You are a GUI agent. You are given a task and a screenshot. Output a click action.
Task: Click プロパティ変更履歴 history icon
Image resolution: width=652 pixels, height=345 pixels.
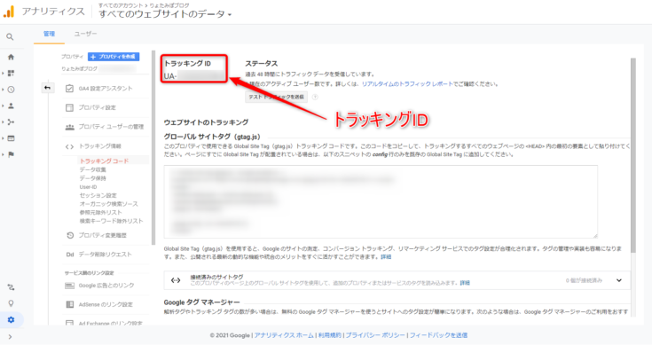70,235
